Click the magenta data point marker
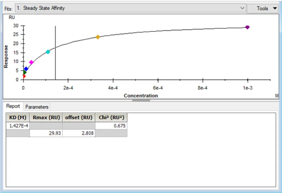 pyautogui.click(x=31, y=62)
